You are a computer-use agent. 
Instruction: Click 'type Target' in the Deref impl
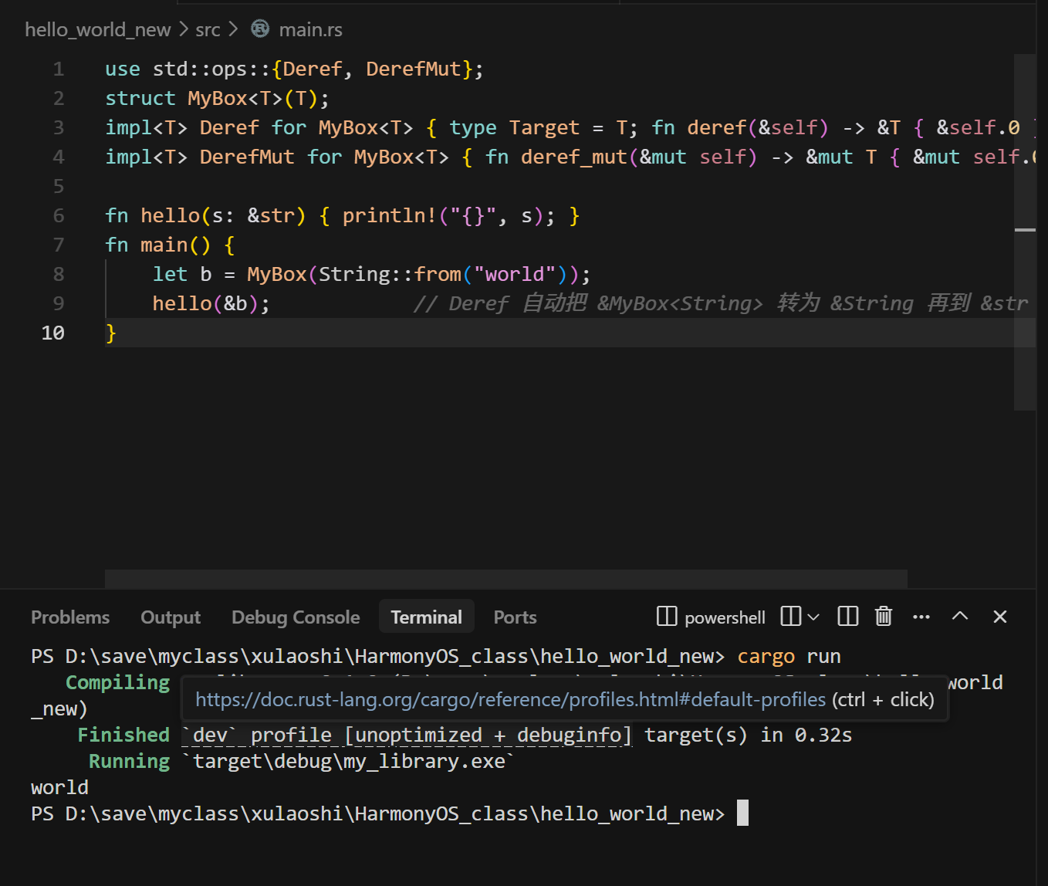(x=514, y=128)
